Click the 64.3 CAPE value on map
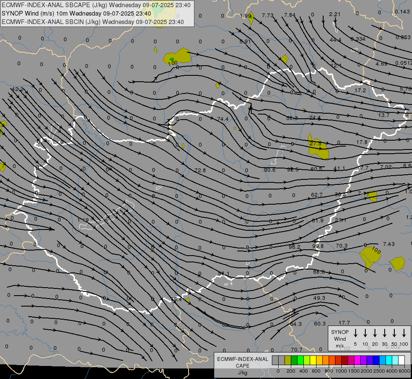This screenshot has width=412, height=379. click(296, 324)
